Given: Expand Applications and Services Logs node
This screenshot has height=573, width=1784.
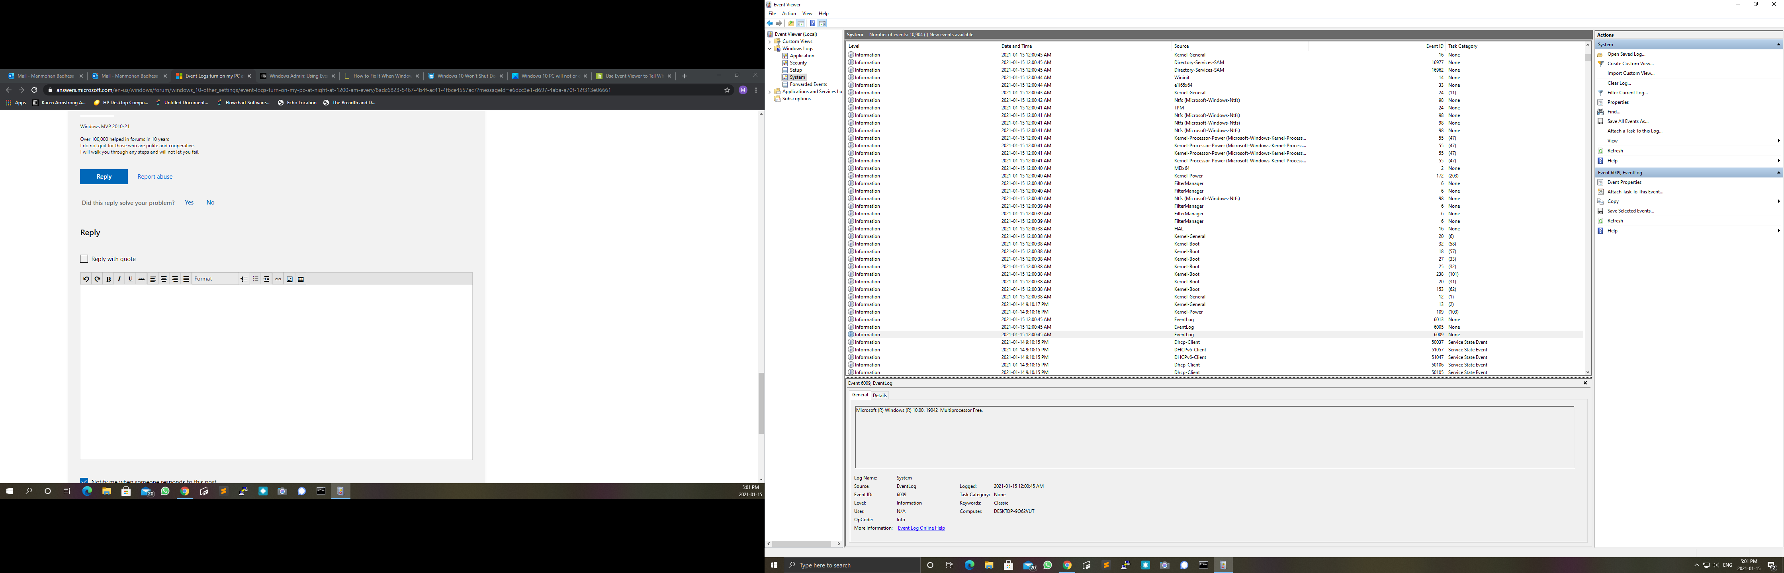Looking at the screenshot, I should 769,92.
